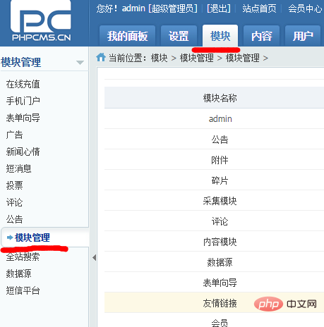The width and height of the screenshot is (324, 327).
Task: Click the 会员 module row
Action: pos(214,320)
